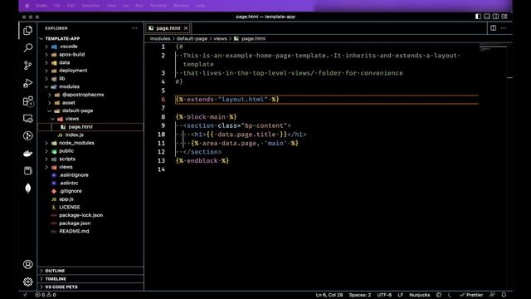Click default-page in the breadcrumb
The image size is (531, 299).
coord(192,39)
